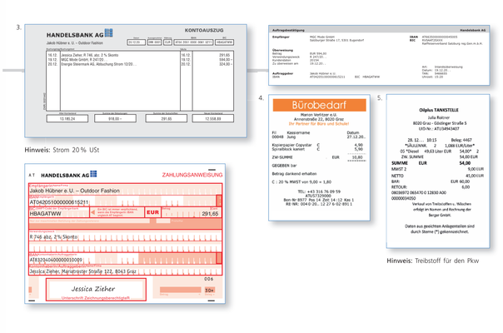Click the 'RETOUR: 6,00' line
This screenshot has height=333, width=503.
pos(431,187)
